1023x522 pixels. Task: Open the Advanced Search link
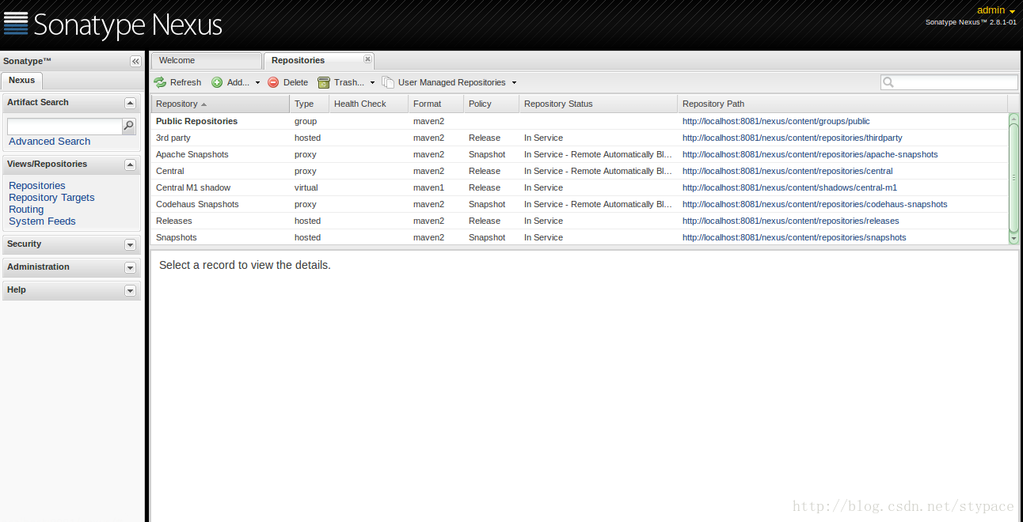tap(49, 142)
